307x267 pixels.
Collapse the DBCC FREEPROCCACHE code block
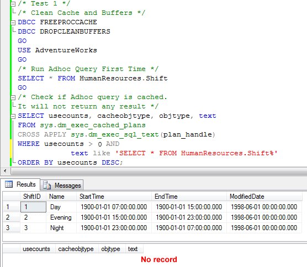[x=13, y=23]
